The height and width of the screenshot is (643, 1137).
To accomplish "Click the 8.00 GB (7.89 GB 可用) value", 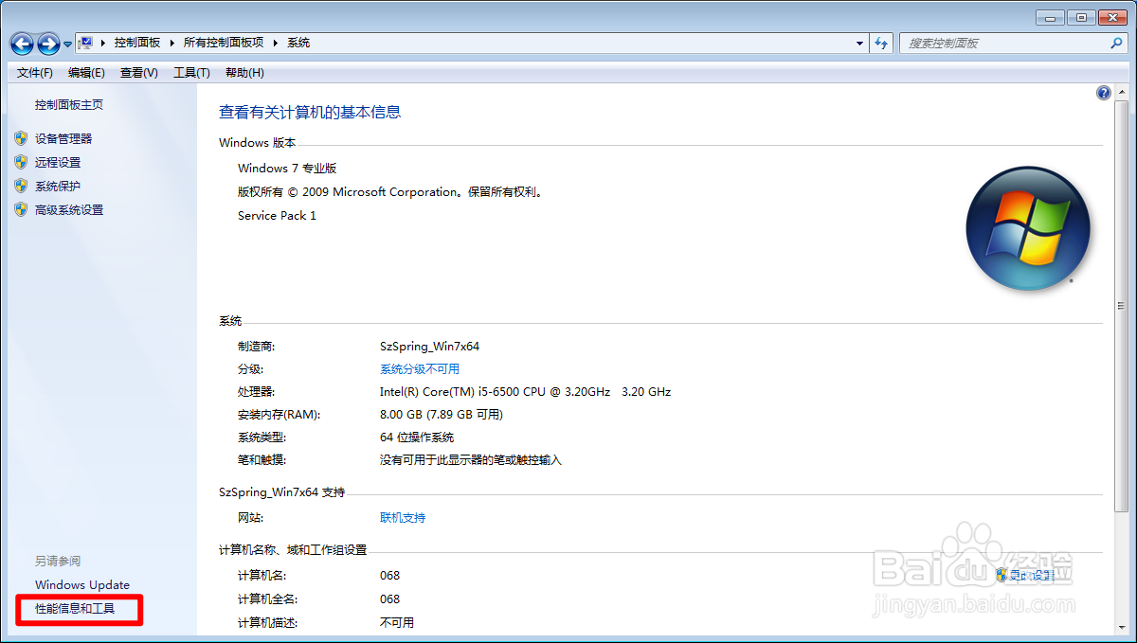I will coord(442,415).
